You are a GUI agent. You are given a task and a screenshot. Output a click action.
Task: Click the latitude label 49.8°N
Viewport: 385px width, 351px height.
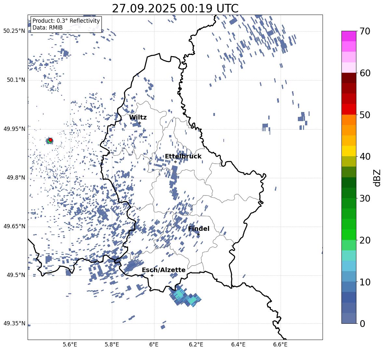click(16, 178)
